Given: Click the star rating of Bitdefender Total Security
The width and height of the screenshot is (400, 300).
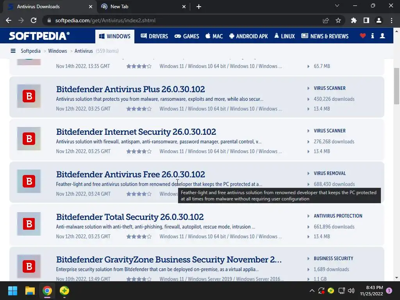Looking at the screenshot, I should click(139, 237).
